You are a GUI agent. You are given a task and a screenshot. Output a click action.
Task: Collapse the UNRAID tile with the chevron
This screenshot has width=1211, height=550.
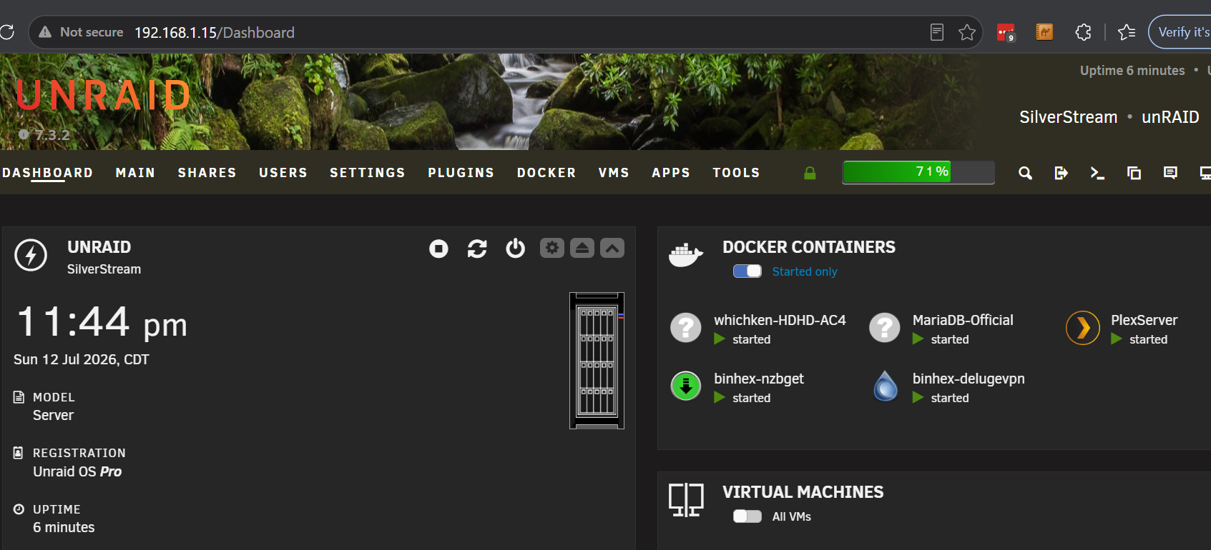[612, 248]
